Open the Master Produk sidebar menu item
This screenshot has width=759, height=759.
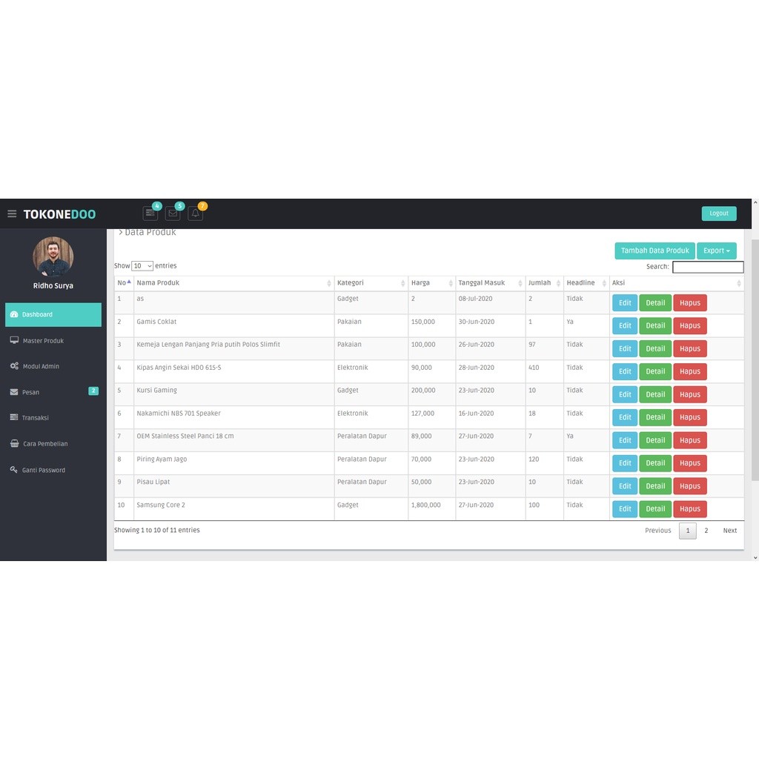(x=44, y=340)
